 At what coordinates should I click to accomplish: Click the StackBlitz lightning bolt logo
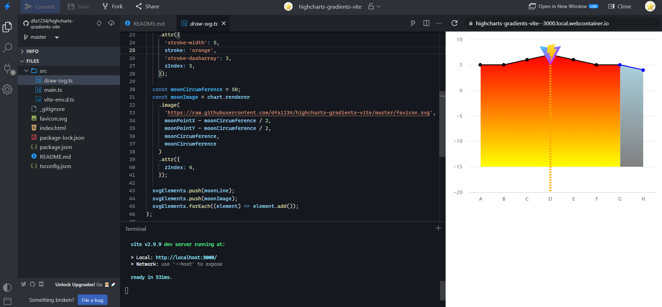[7, 6]
